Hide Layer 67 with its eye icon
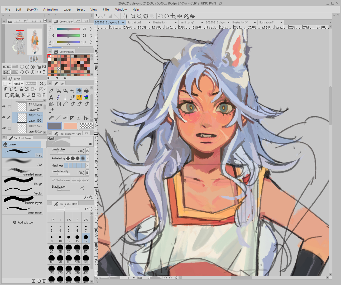Screen dimensions: 341x285 click(x=4, y=107)
